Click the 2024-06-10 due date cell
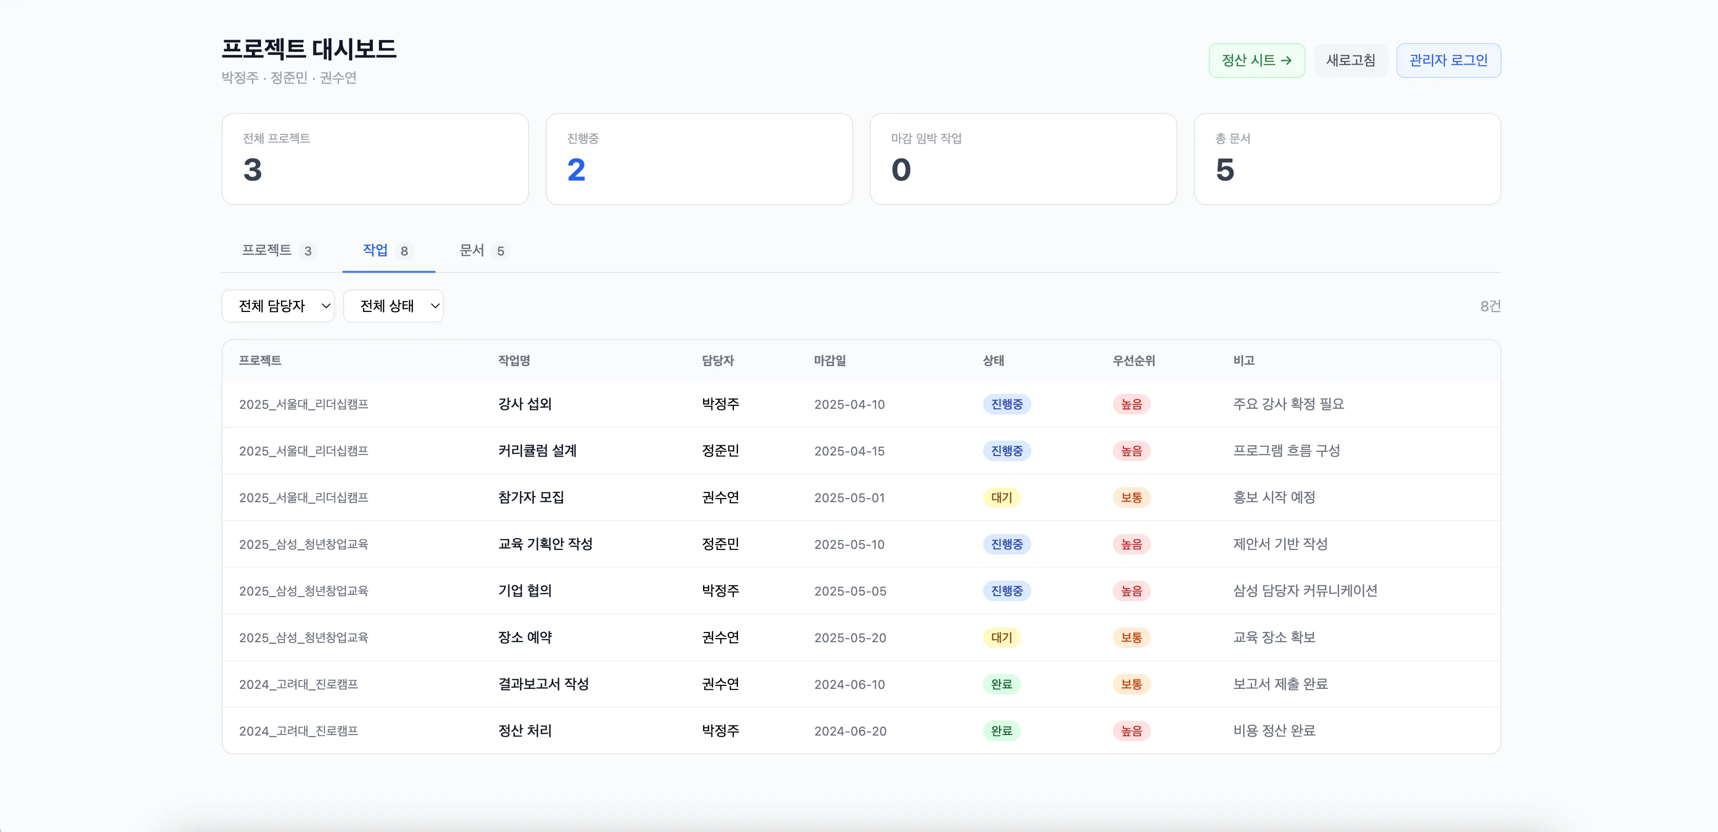The height and width of the screenshot is (832, 1718). point(849,685)
